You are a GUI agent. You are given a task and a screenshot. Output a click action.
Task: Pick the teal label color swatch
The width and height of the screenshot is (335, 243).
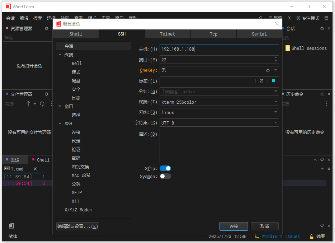pyautogui.click(x=274, y=81)
